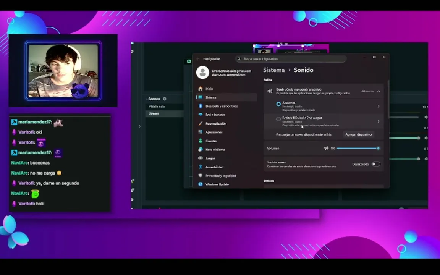
Task: Click the chat message 'ya, dame un segundo'
Action: 58,183
